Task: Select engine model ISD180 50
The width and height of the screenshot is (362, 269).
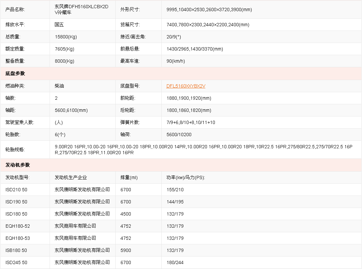Action: coord(16,214)
